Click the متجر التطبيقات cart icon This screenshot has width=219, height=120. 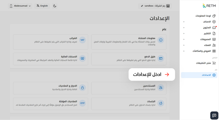point(214,63)
